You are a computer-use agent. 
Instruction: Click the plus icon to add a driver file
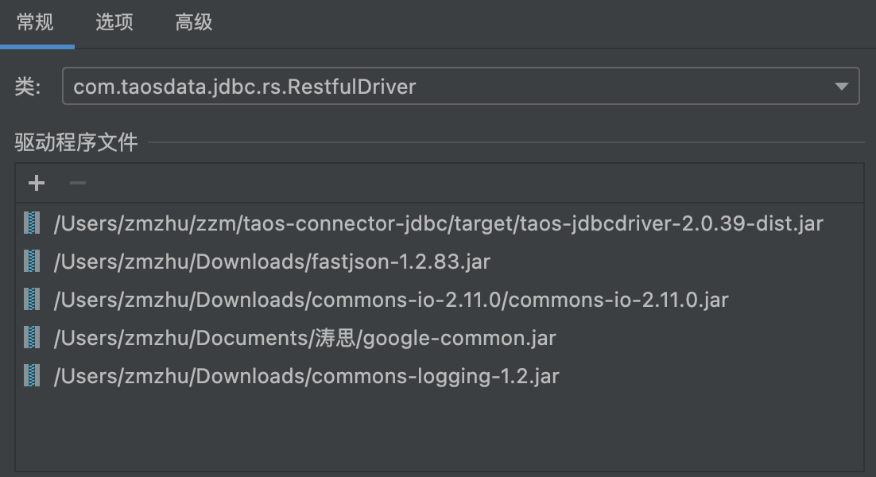tap(35, 183)
